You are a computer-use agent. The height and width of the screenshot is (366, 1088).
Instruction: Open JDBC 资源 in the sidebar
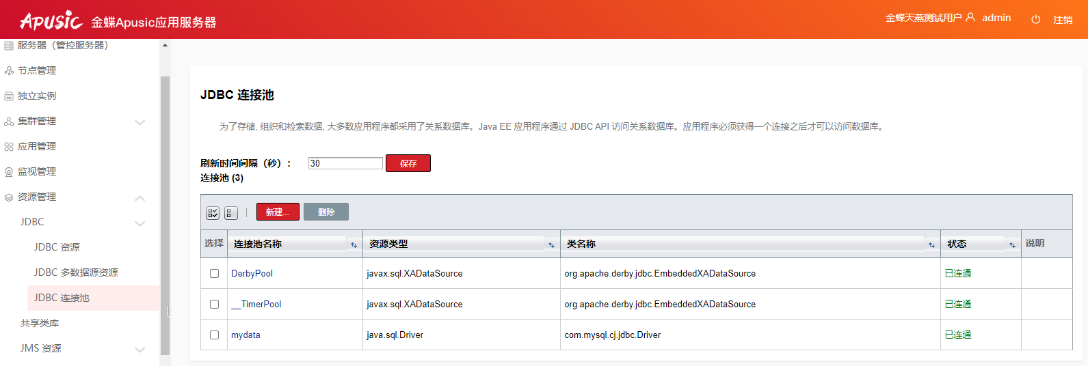[57, 247]
